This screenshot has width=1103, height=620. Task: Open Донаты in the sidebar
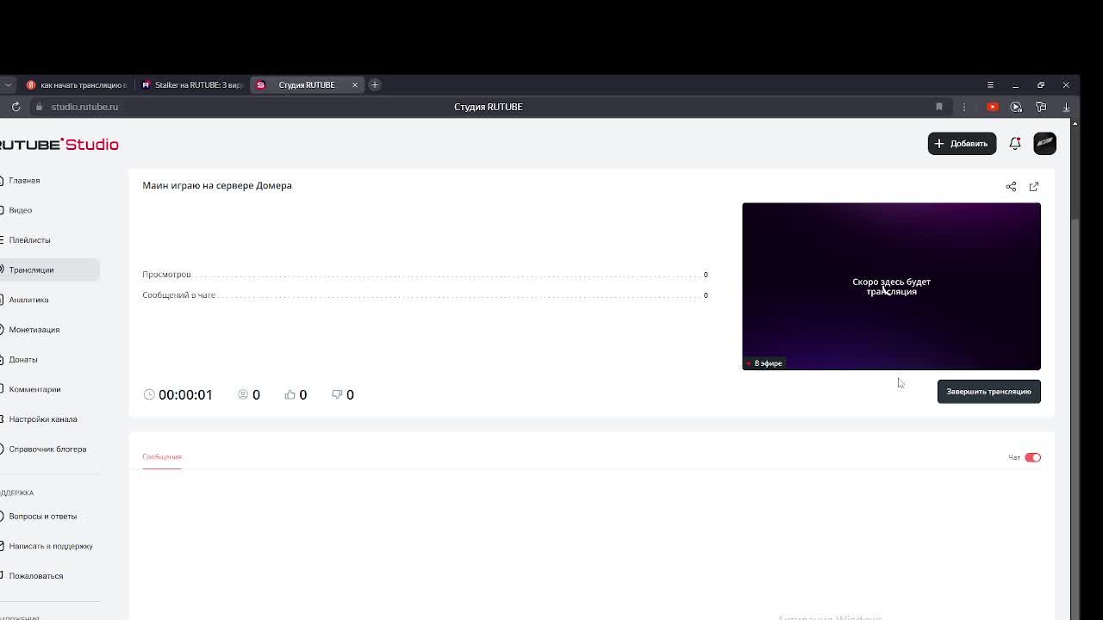pyautogui.click(x=23, y=359)
